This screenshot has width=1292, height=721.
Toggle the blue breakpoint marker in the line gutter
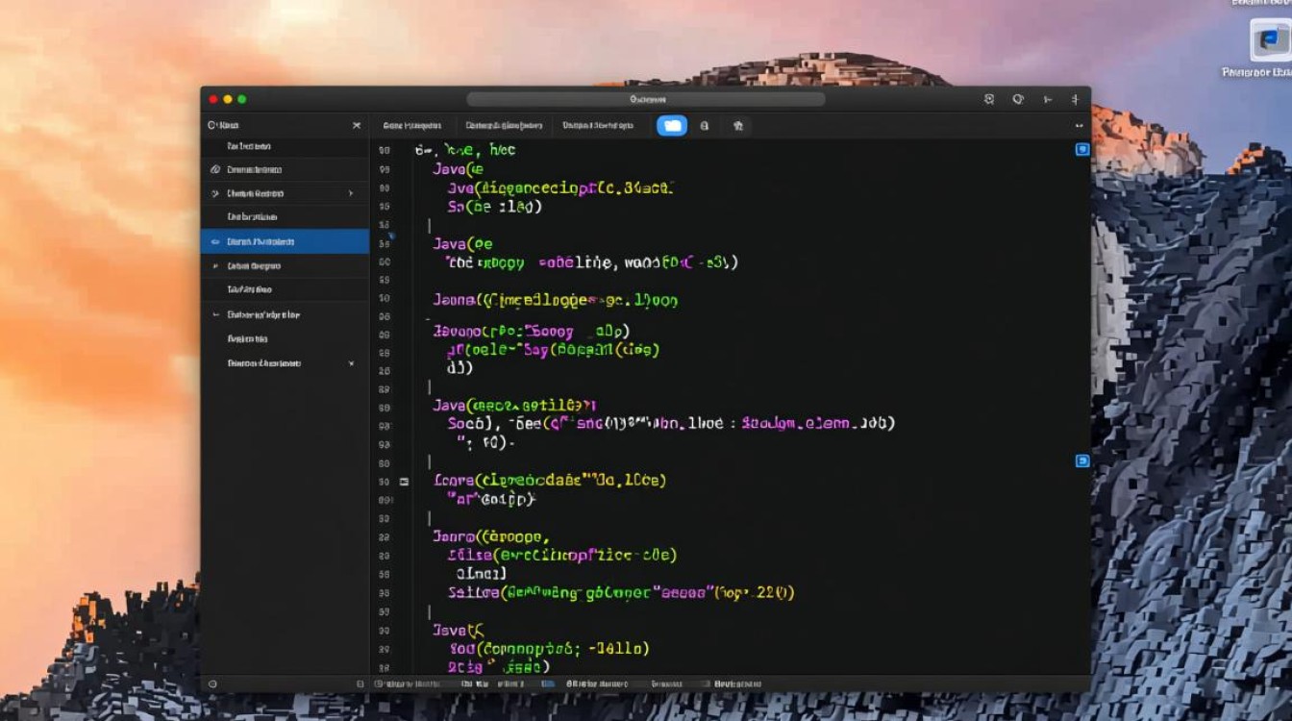tap(390, 236)
